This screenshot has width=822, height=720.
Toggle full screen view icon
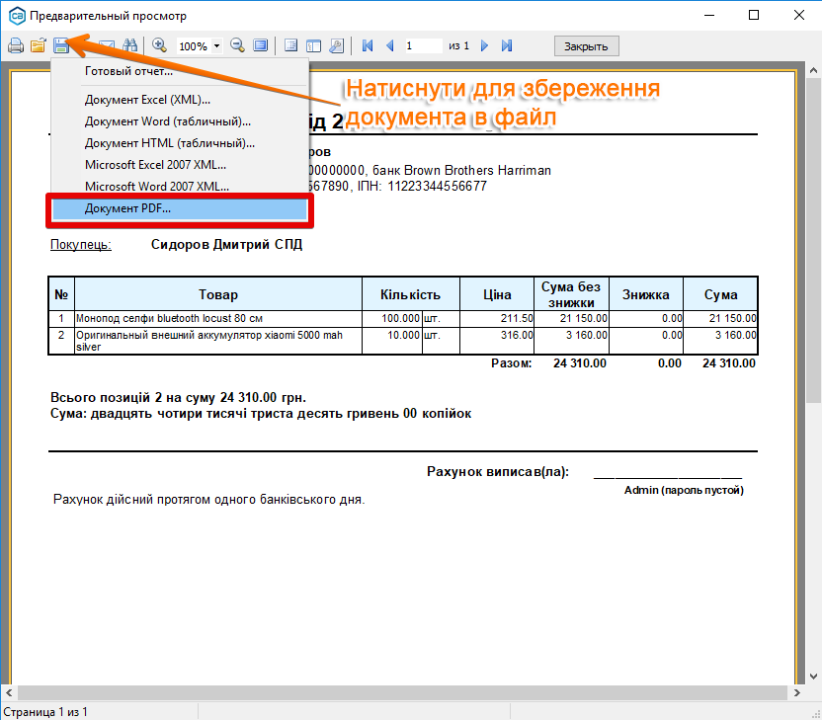[x=261, y=45]
